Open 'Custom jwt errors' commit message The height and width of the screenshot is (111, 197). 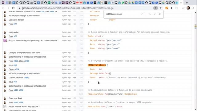[16, 78]
